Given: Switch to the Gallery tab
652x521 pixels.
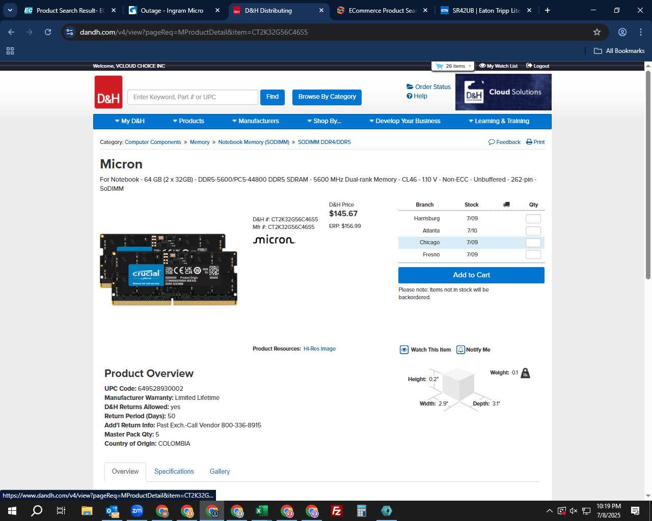Looking at the screenshot, I should [220, 472].
